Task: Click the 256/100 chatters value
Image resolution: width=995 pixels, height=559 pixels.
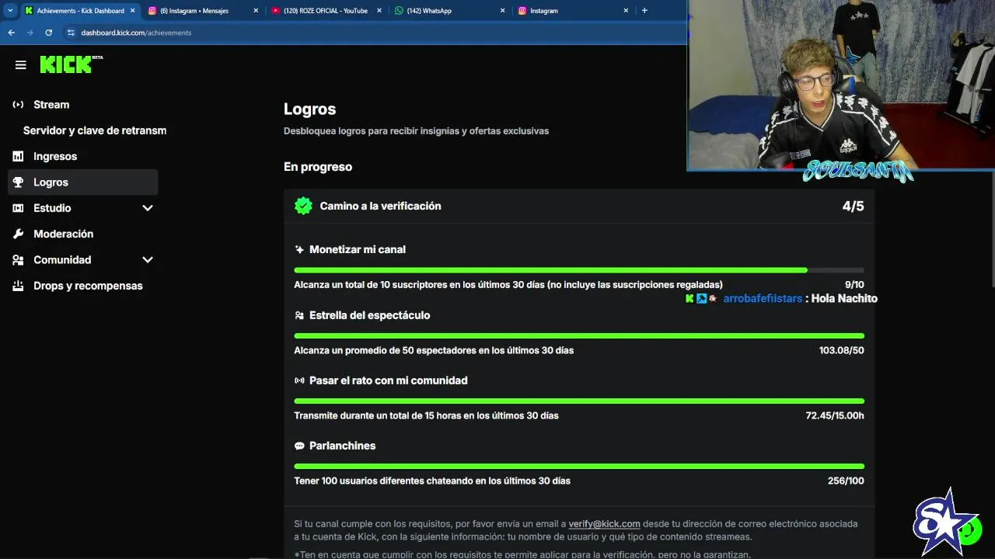Action: (x=846, y=481)
